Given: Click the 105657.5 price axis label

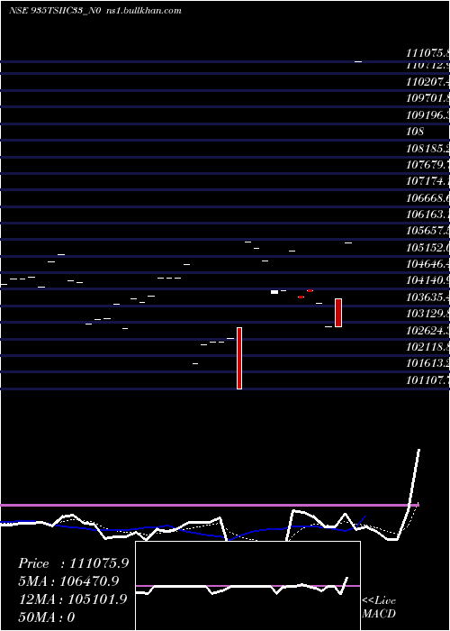Looking at the screenshot, I should pyautogui.click(x=427, y=232).
